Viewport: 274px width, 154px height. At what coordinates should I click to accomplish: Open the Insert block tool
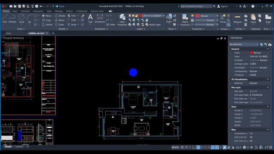point(169,18)
